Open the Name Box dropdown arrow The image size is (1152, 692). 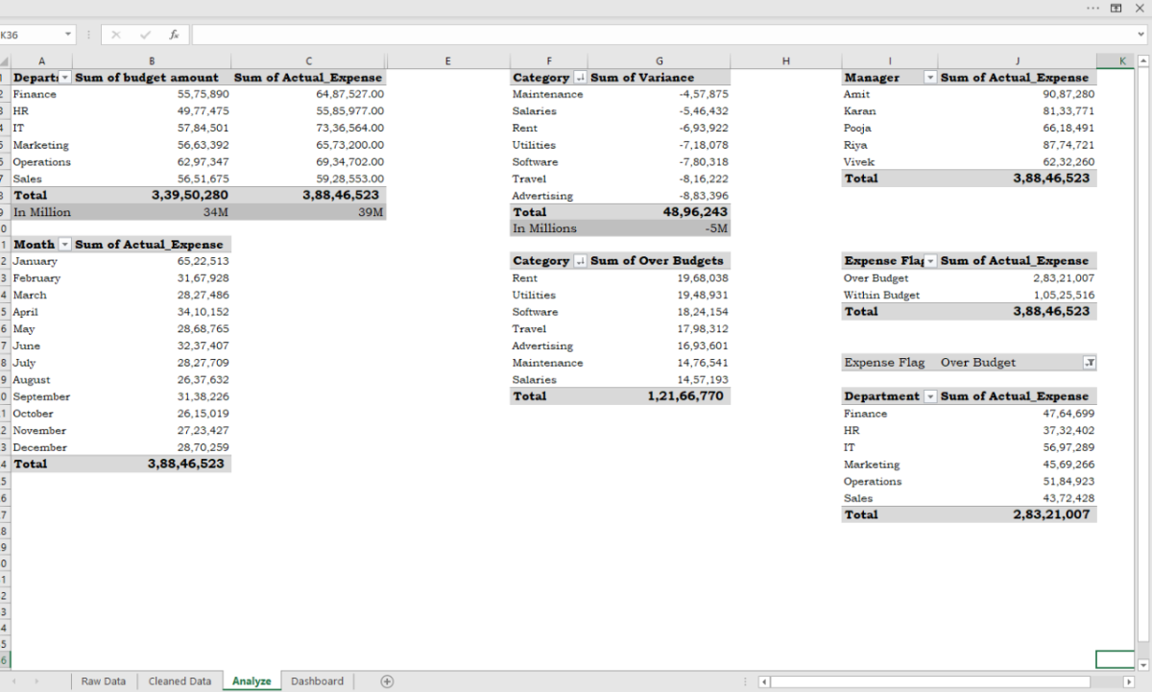pos(68,35)
